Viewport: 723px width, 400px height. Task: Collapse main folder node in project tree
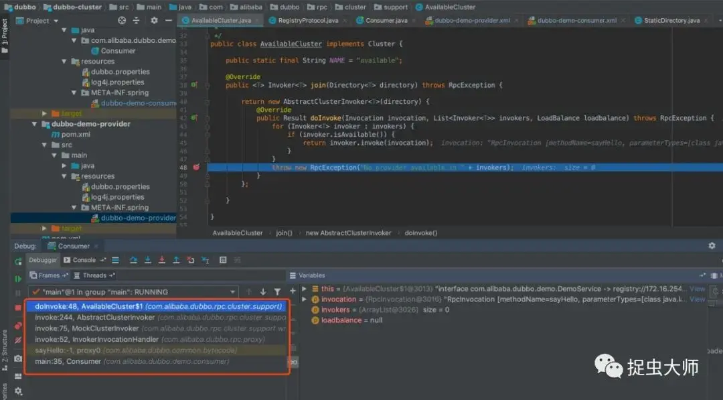tap(54, 155)
